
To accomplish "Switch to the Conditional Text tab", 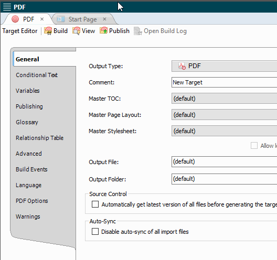I will pos(37,75).
